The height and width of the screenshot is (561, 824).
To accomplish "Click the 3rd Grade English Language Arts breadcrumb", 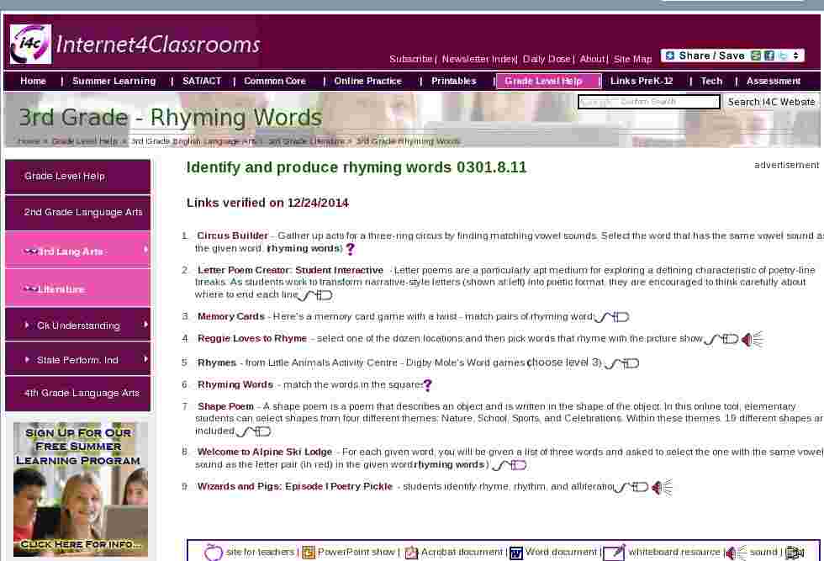I will [195, 141].
